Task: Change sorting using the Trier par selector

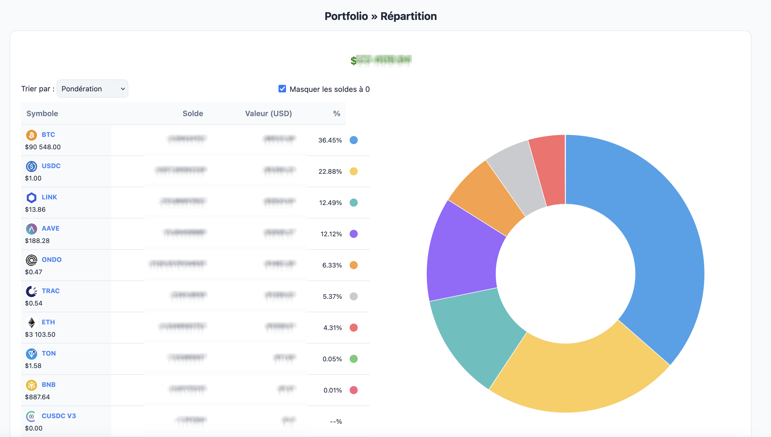Action: [x=92, y=89]
